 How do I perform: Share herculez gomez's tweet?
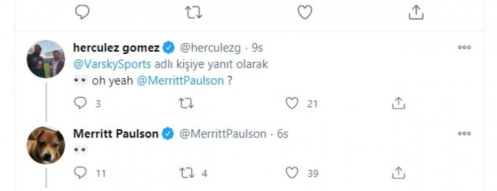click(398, 103)
